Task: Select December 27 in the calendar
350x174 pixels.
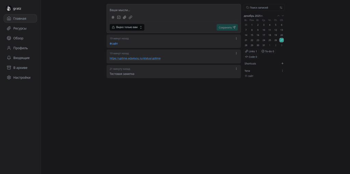Action: point(282,40)
